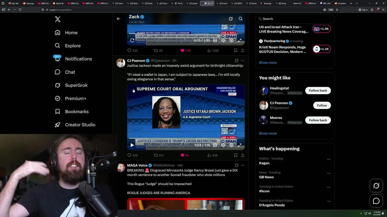Open more options for #kcon trend

pyautogui.click(x=329, y=187)
